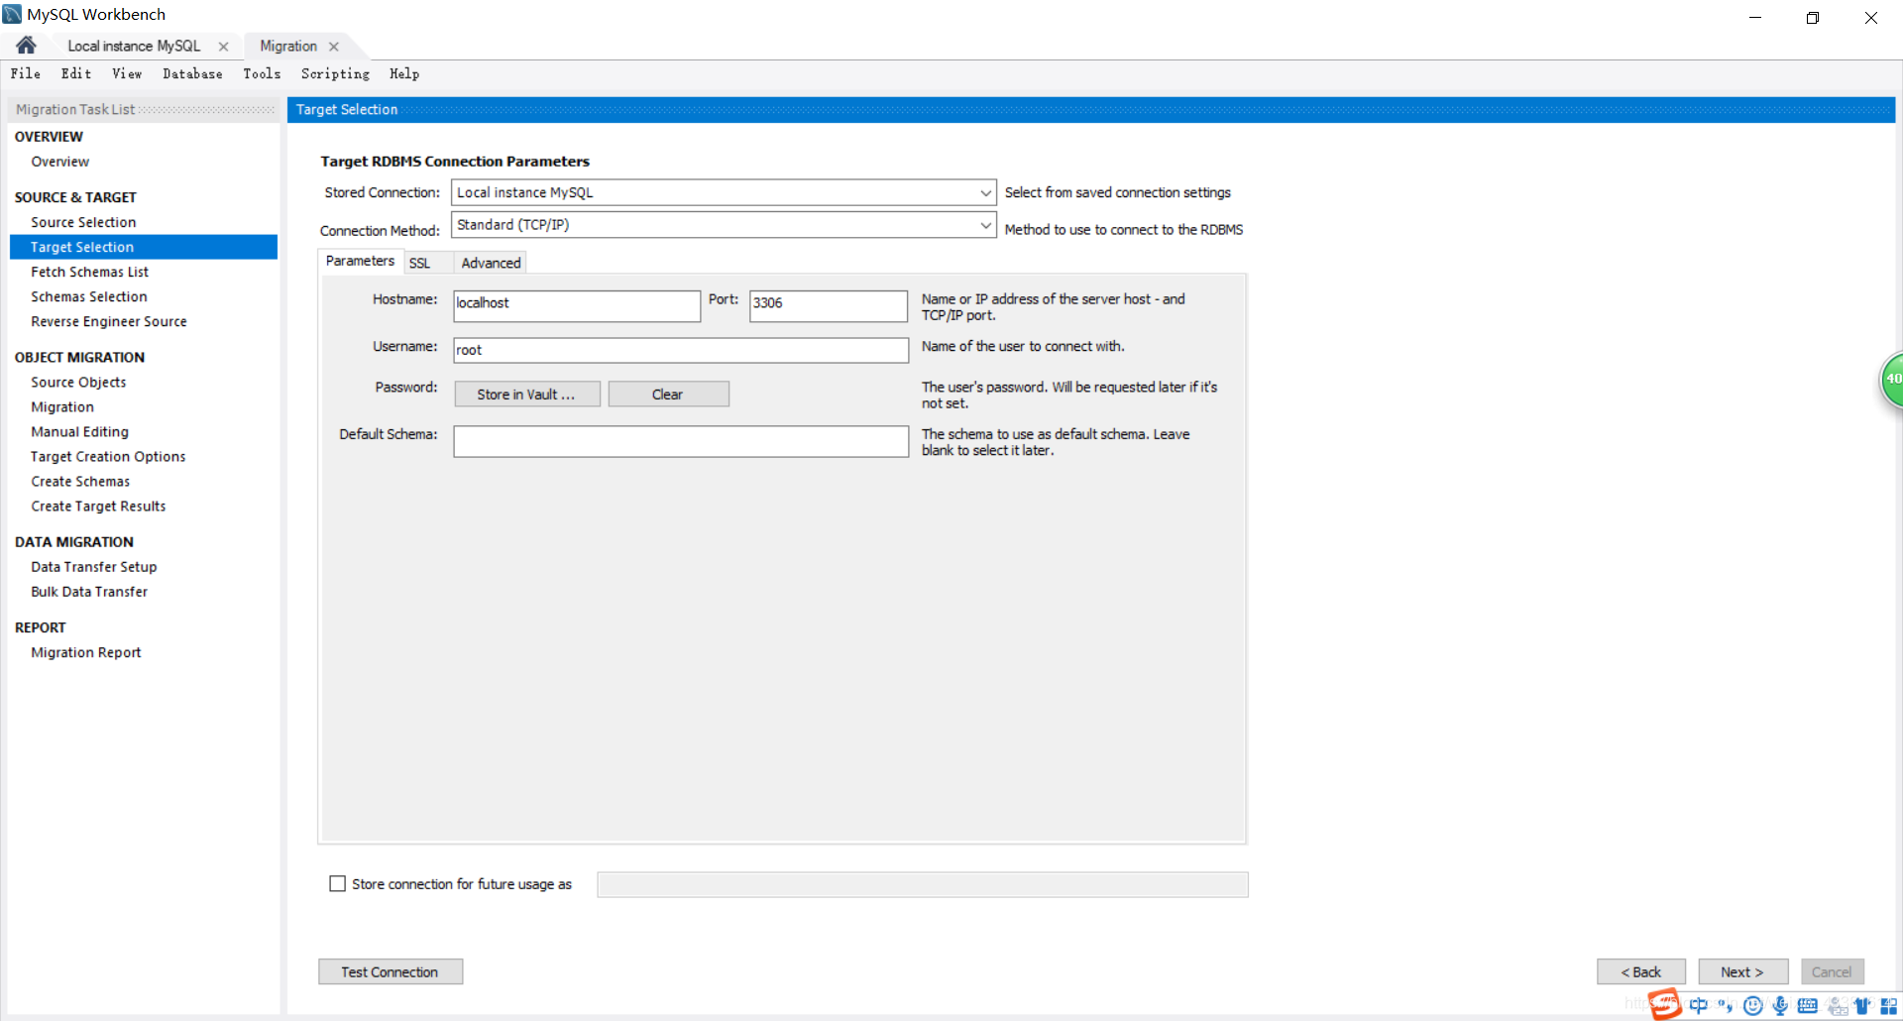Select Source Objects step
The image size is (1903, 1021).
click(x=78, y=382)
